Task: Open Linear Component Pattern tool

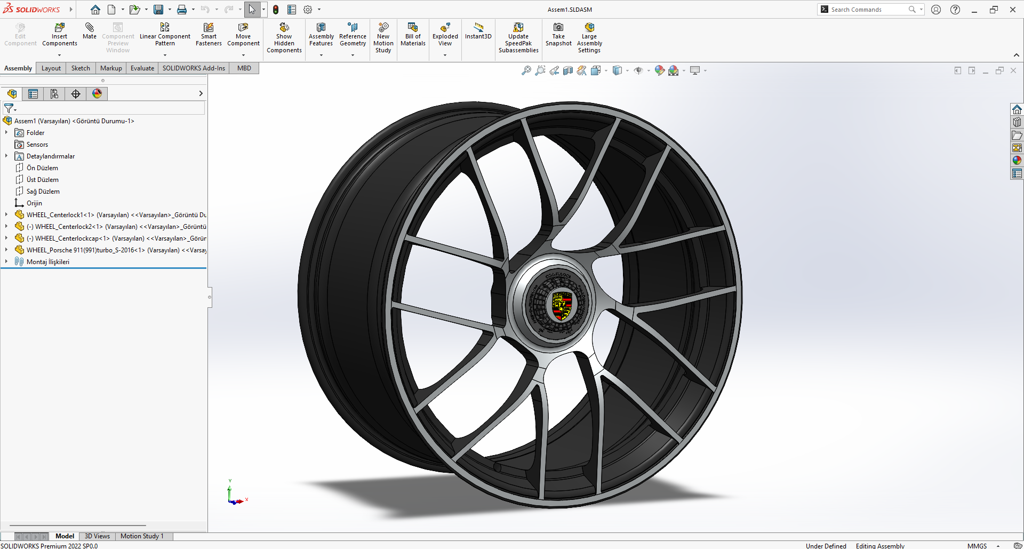Action: click(x=165, y=34)
